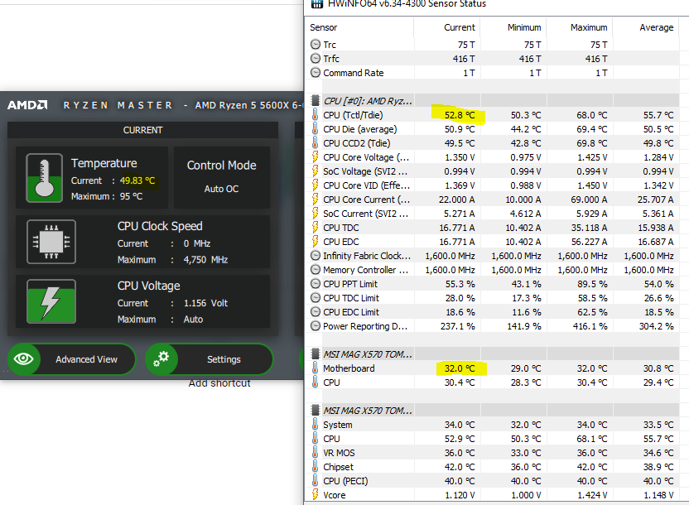Click lightning icon beside CPU Core Current
Viewport: 689px width, 505px height.
coord(315,199)
